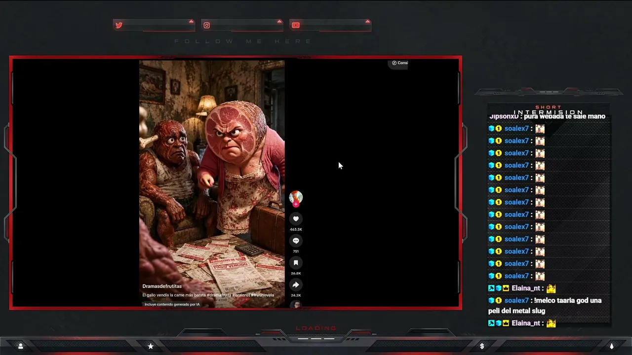Open the creator's profile avatar on the video
The width and height of the screenshot is (632, 355).
(296, 197)
